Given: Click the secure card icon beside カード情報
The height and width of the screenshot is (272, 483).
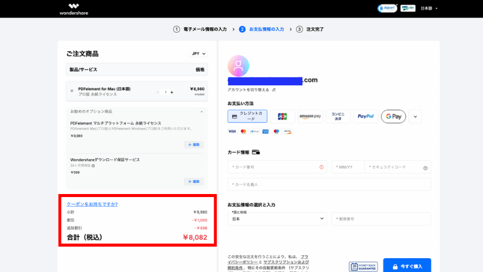Looking at the screenshot, I should pyautogui.click(x=256, y=152).
